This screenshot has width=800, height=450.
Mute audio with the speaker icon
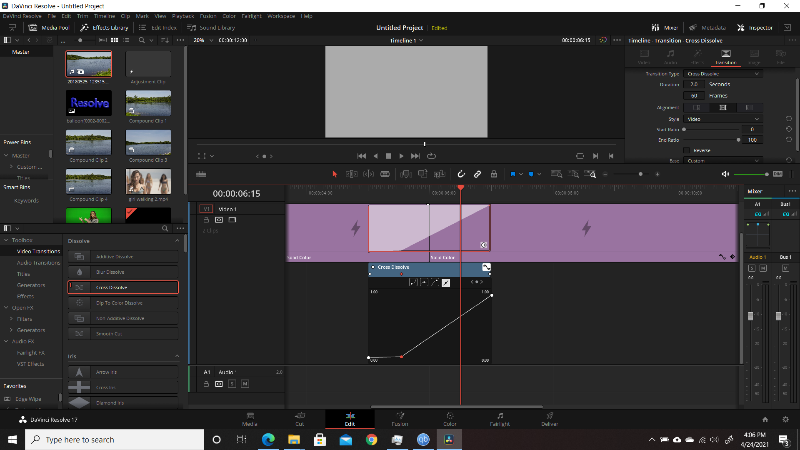coord(725,174)
